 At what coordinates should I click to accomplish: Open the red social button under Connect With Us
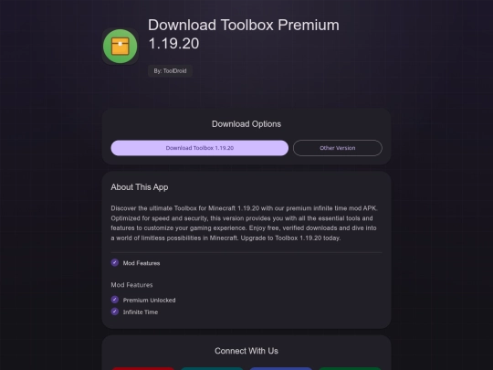click(142, 368)
